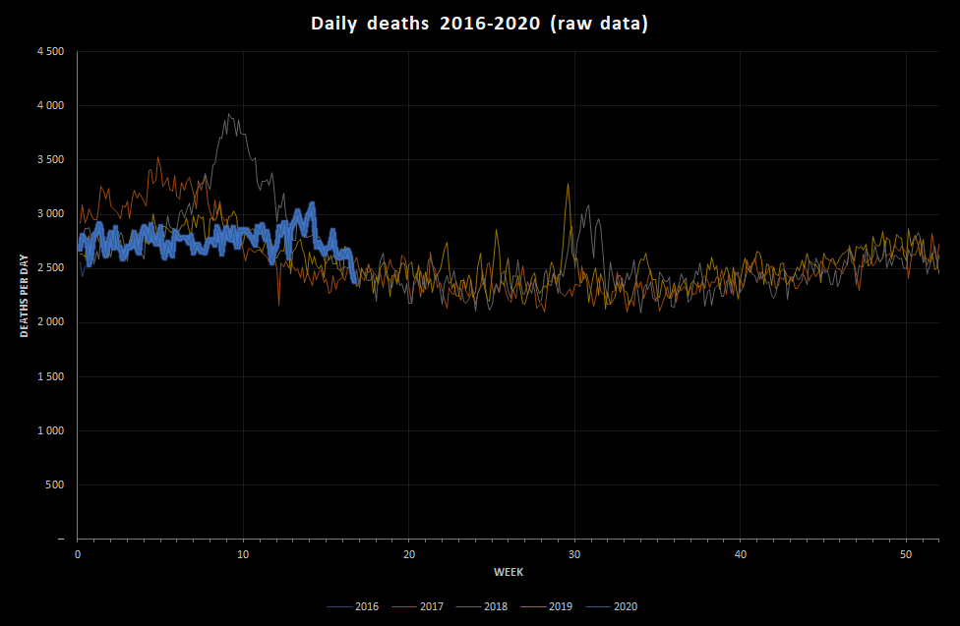Screen dimensions: 960x626
Task: Click the "4 000" y-axis tick label
Action: pyautogui.click(x=50, y=105)
